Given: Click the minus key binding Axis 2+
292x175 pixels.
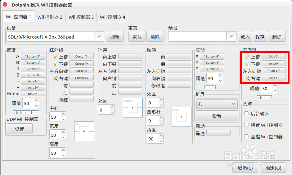Looking at the screenshot, I should 33,81.
